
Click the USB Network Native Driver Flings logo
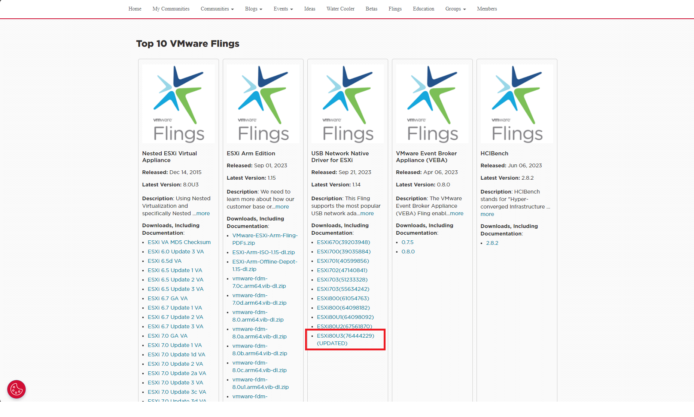348,104
